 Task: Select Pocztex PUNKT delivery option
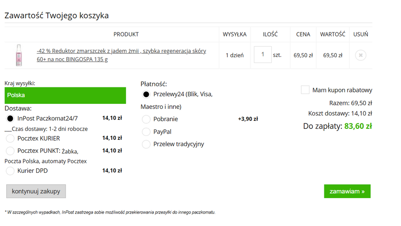coord(10,151)
